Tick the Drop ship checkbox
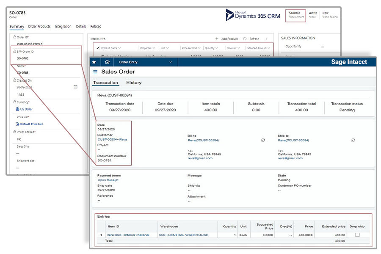Viewport: 381px width, 254px height. (x=357, y=235)
